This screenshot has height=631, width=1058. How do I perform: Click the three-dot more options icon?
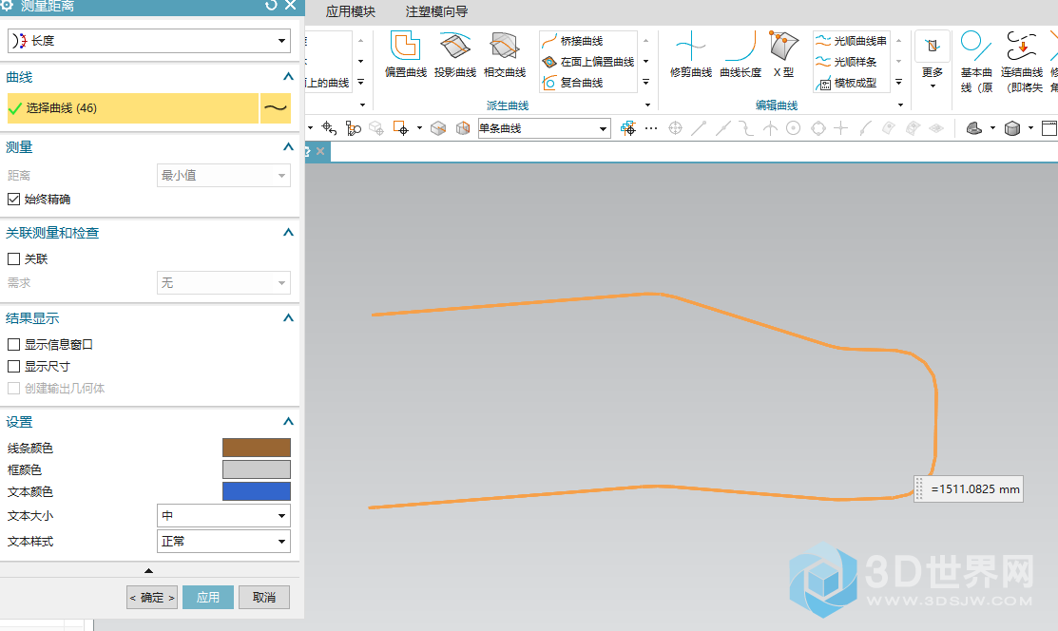click(x=651, y=127)
